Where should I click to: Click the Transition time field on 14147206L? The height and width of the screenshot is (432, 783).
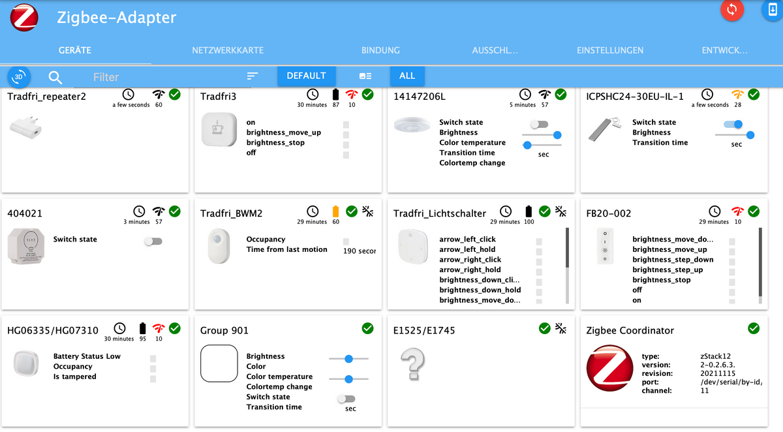543,154
